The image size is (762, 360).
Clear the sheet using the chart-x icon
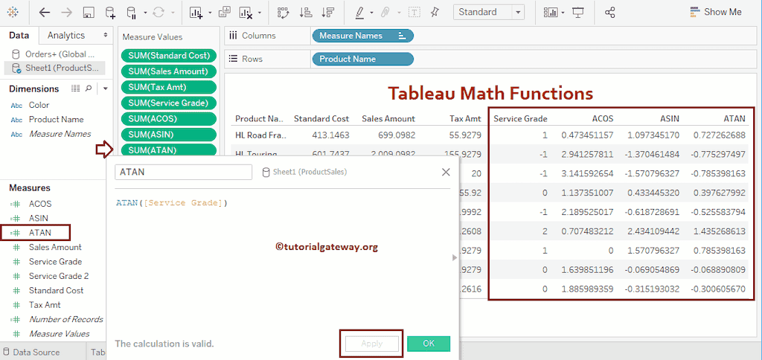click(246, 13)
